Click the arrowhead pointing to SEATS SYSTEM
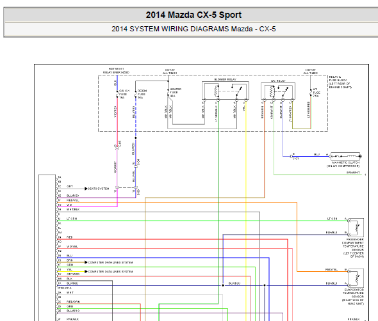 (x=86, y=189)
